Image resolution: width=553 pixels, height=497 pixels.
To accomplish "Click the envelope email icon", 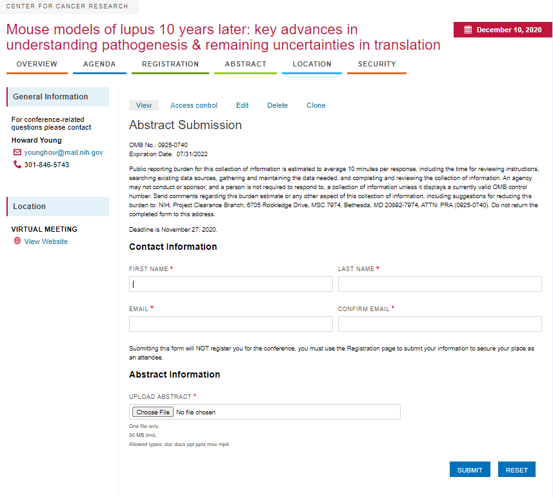I will (17, 152).
